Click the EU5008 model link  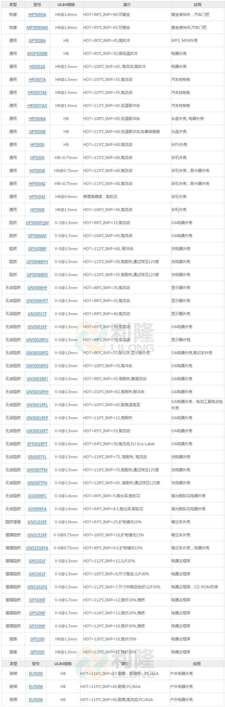coord(36,700)
